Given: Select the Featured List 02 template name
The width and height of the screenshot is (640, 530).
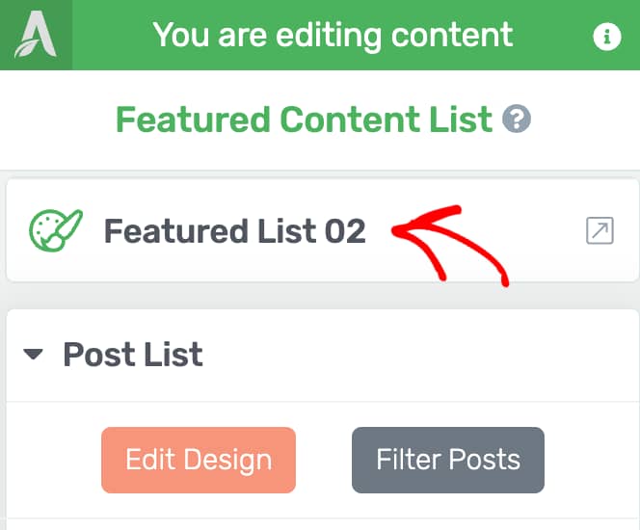Looking at the screenshot, I should tap(234, 231).
